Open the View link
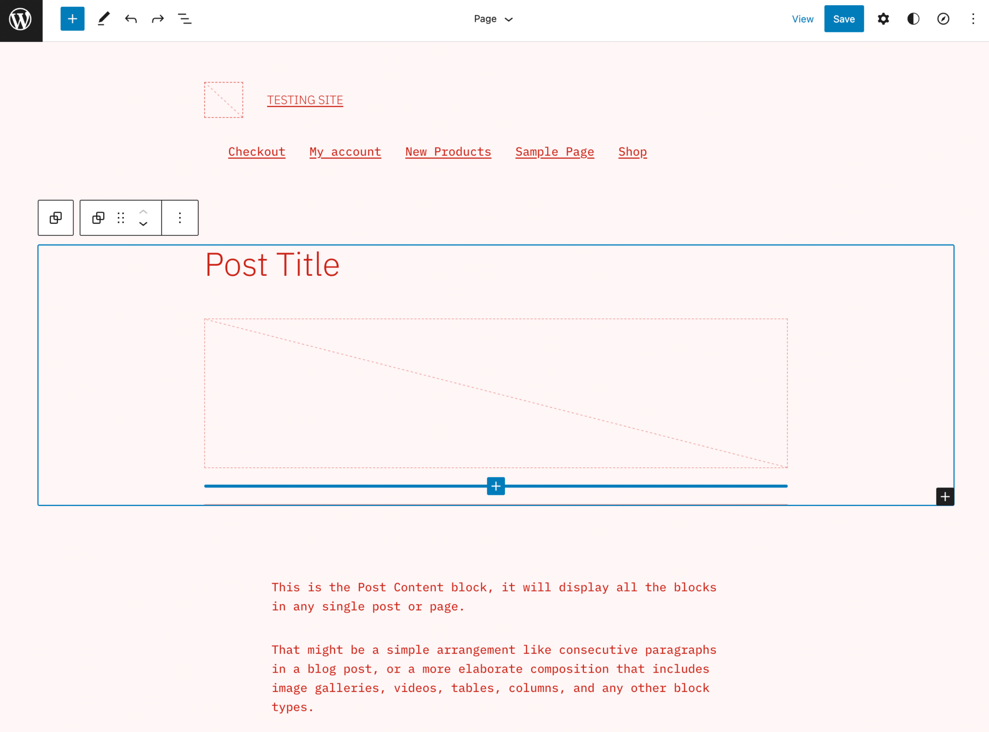Screen dimensions: 989x732 click(803, 19)
